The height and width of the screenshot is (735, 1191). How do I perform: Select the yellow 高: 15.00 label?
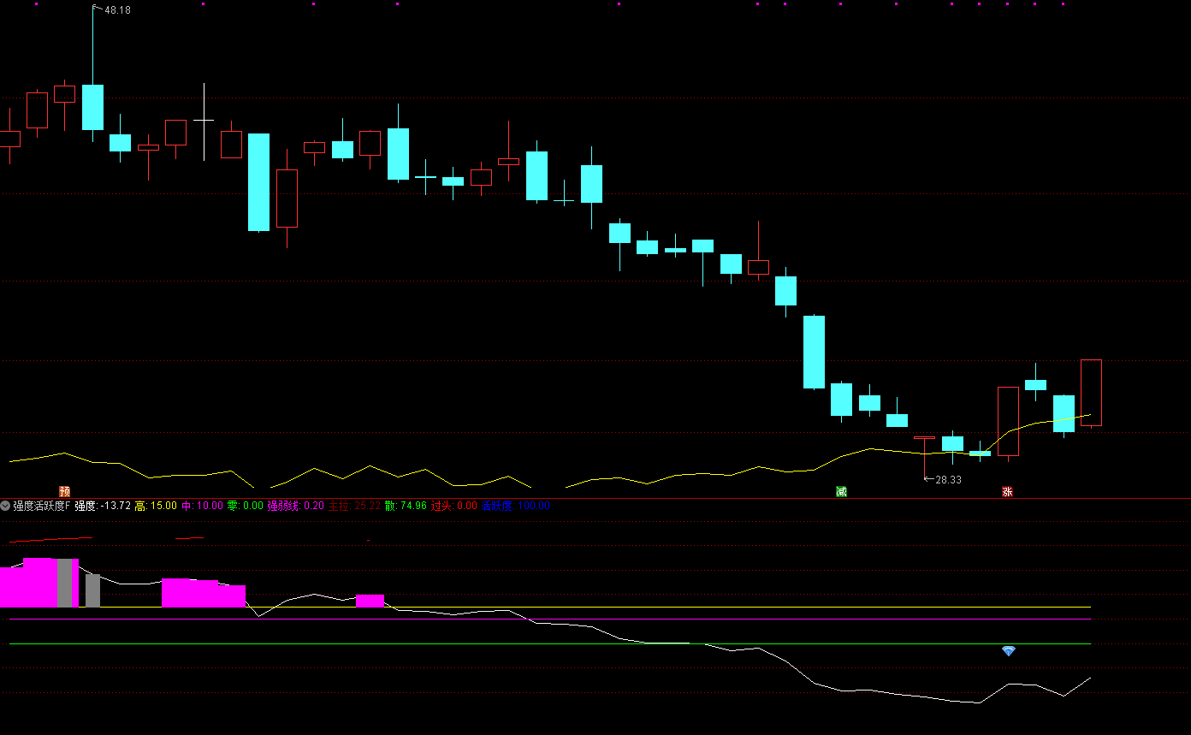point(156,506)
